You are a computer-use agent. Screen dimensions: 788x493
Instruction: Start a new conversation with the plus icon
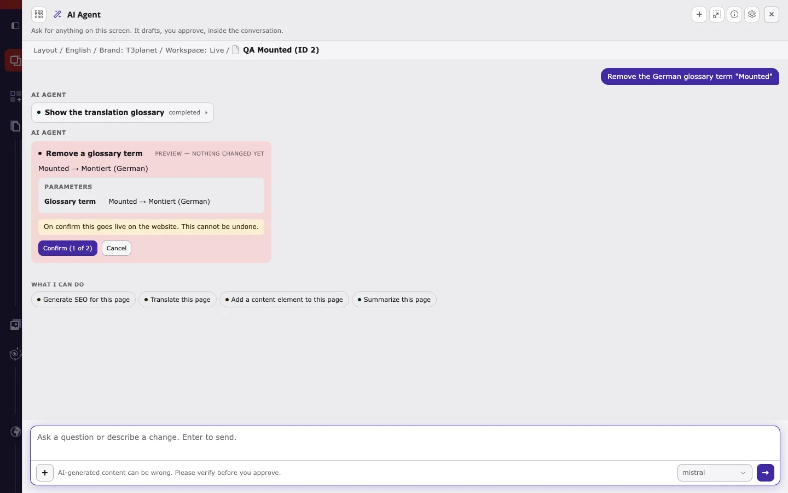click(699, 15)
